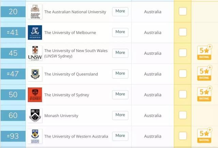Click the rank 45 badge

pos(13,53)
